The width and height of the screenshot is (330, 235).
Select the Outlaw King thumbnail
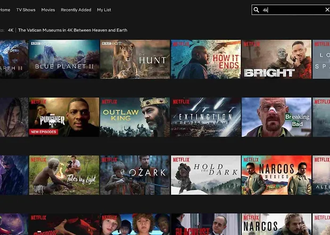pos(135,117)
